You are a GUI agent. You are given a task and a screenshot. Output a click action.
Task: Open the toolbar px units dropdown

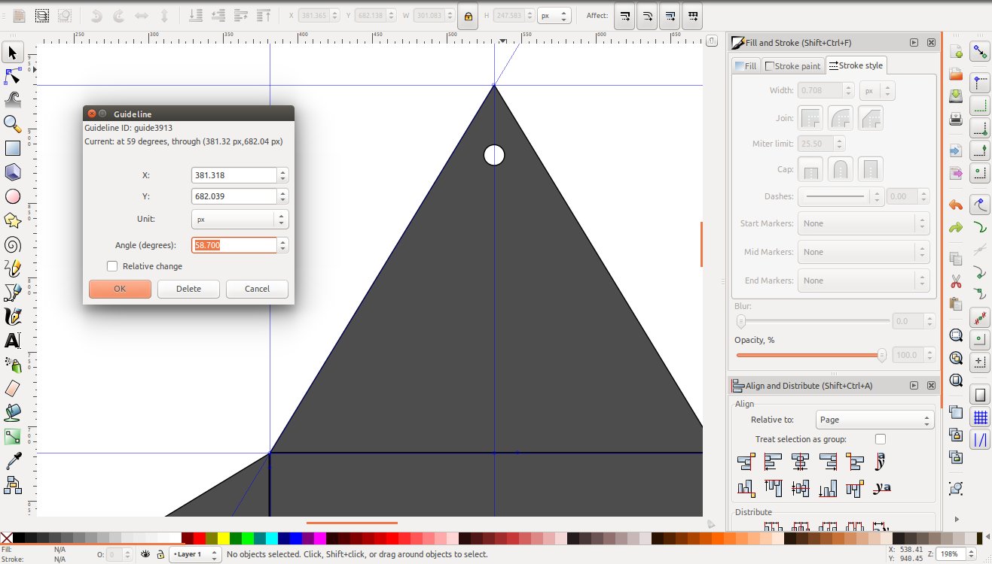[554, 16]
